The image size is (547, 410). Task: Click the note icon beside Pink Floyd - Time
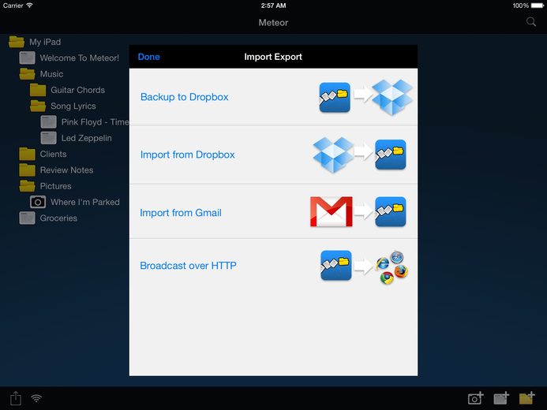[x=48, y=122]
